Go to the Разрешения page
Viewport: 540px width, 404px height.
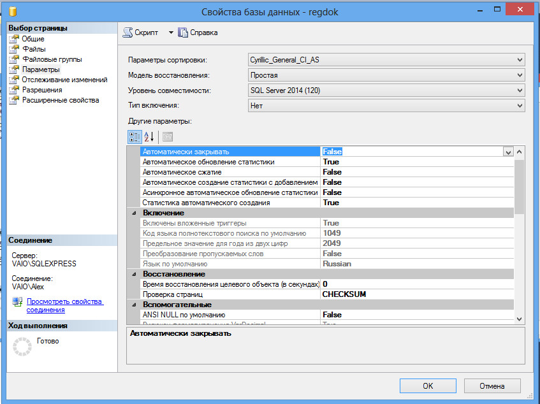point(42,90)
